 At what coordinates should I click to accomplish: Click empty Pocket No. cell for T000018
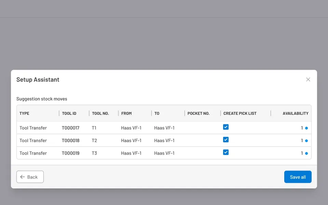[203, 140]
